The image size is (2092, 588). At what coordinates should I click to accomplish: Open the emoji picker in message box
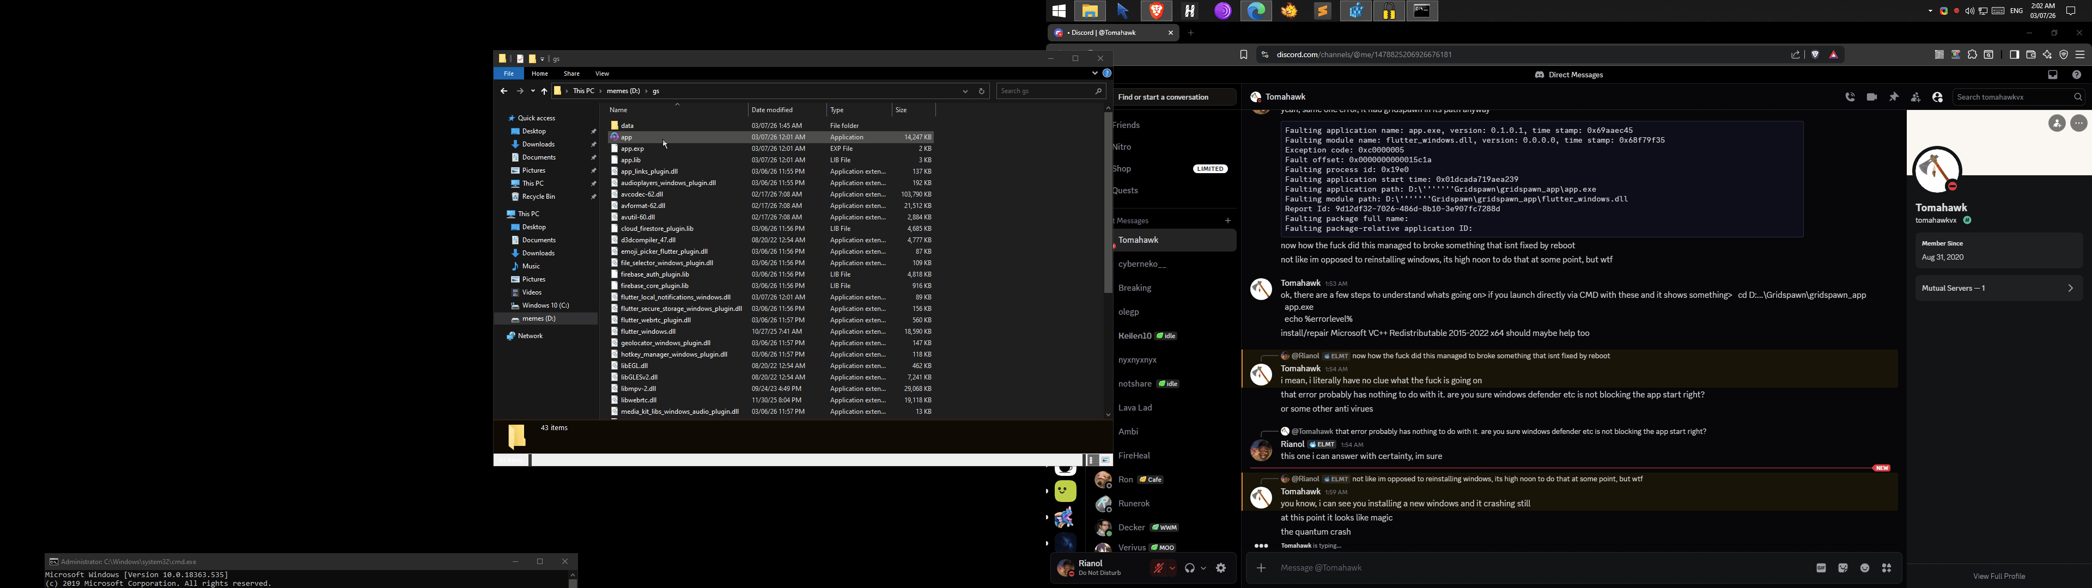point(1865,568)
